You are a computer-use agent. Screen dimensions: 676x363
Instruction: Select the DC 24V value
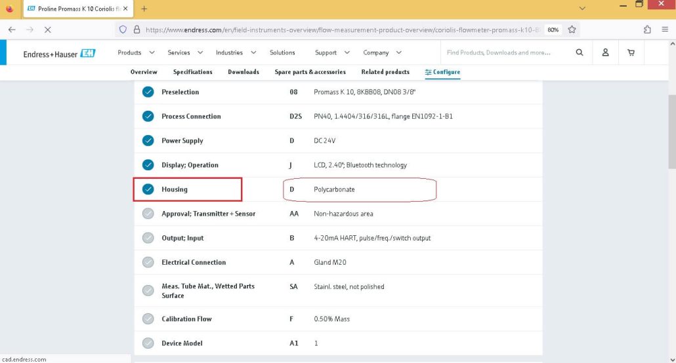324,141
